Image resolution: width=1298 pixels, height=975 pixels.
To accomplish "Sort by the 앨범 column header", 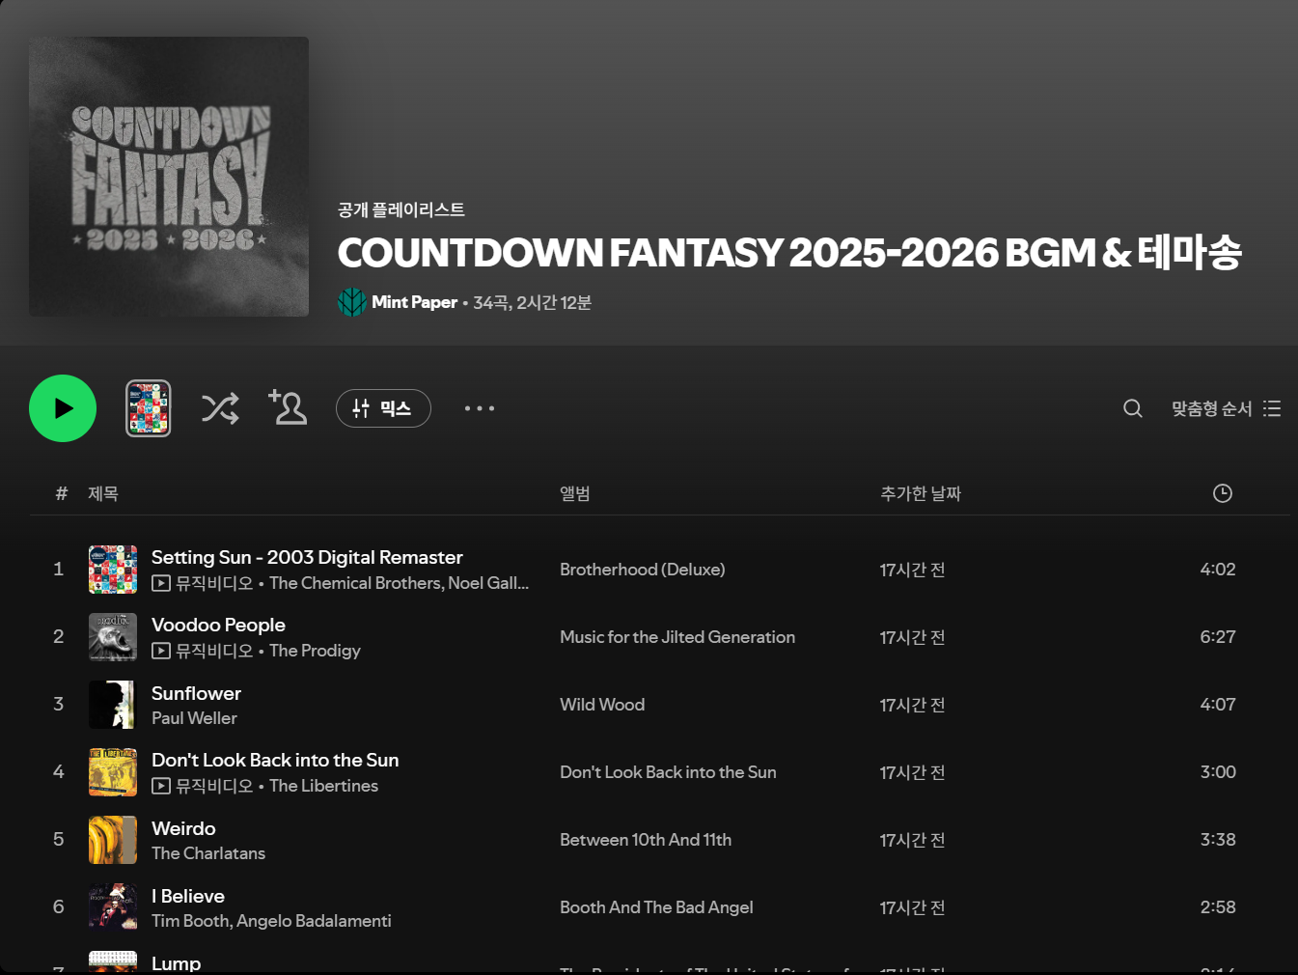I will pyautogui.click(x=575, y=493).
